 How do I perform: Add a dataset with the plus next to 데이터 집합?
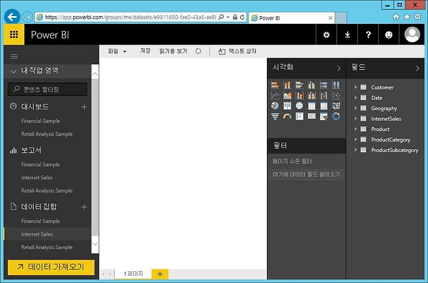84,207
